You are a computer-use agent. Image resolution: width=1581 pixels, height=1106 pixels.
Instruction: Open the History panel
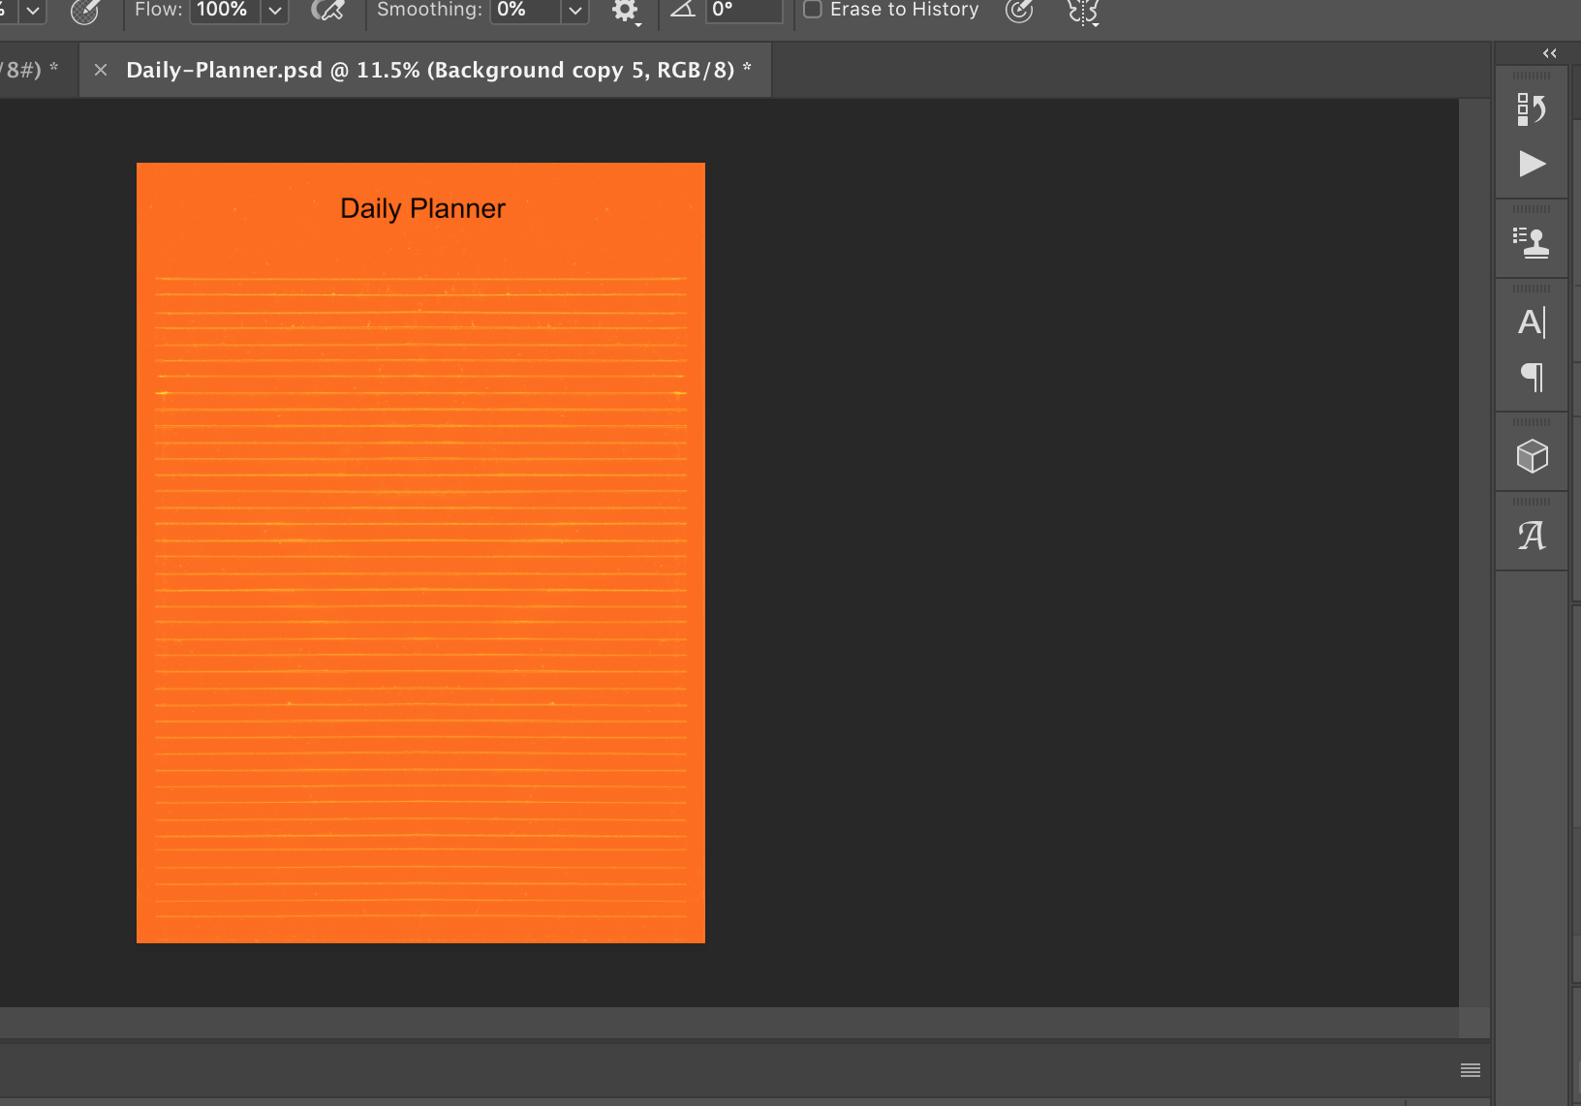(x=1531, y=109)
